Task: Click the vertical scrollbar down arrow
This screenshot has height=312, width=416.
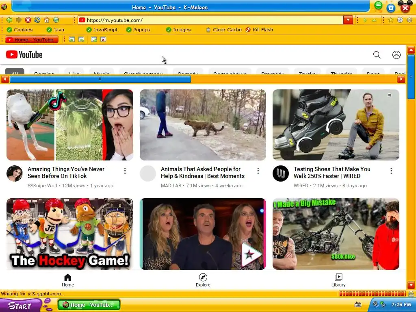Action: tap(411, 285)
